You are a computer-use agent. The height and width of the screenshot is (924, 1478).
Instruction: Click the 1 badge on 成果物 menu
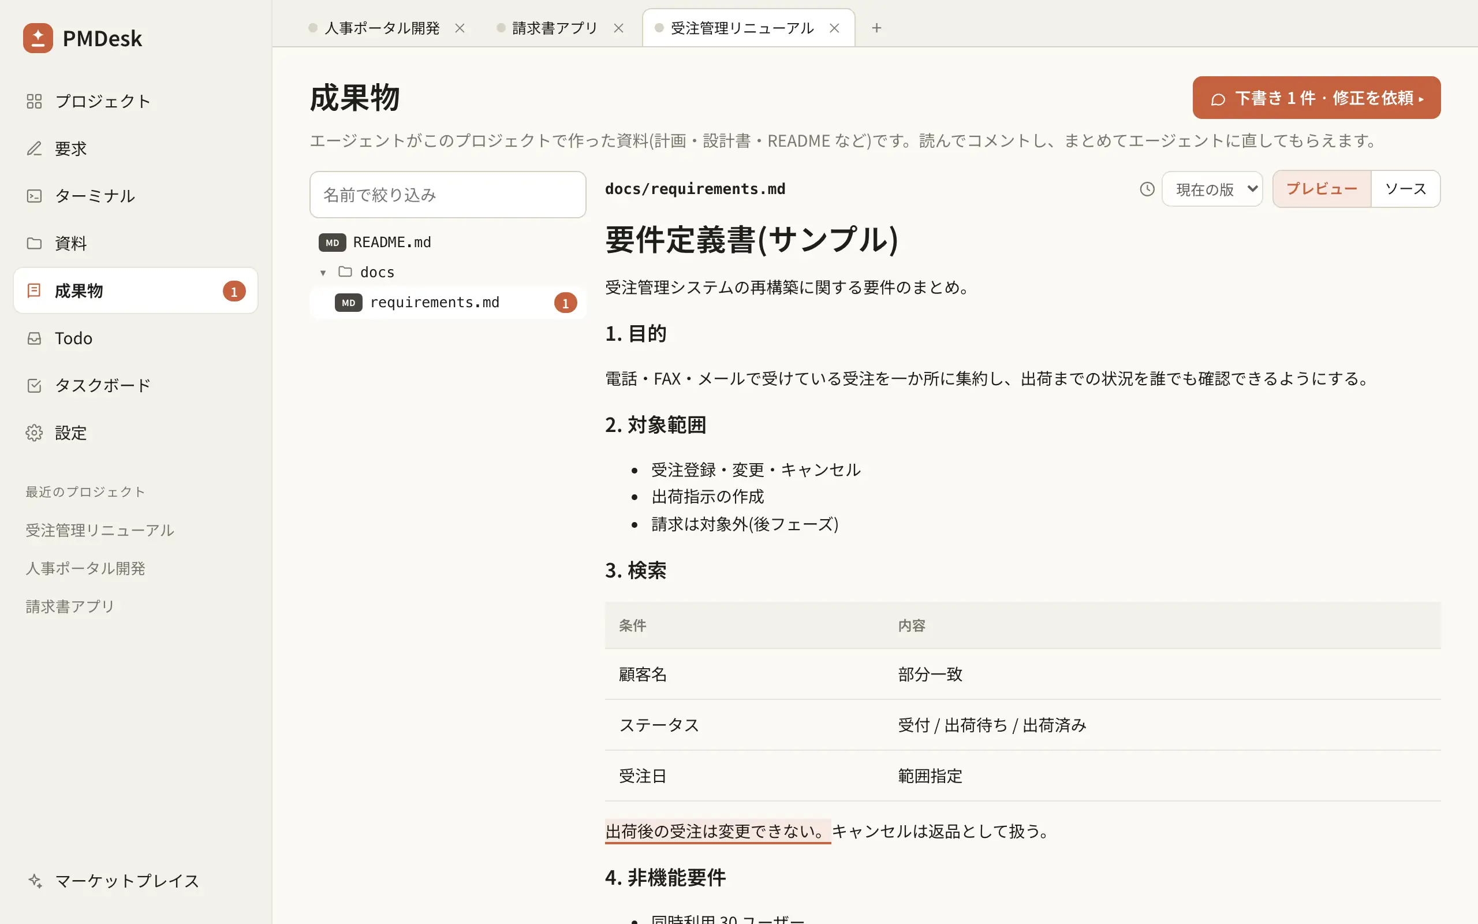click(x=234, y=292)
